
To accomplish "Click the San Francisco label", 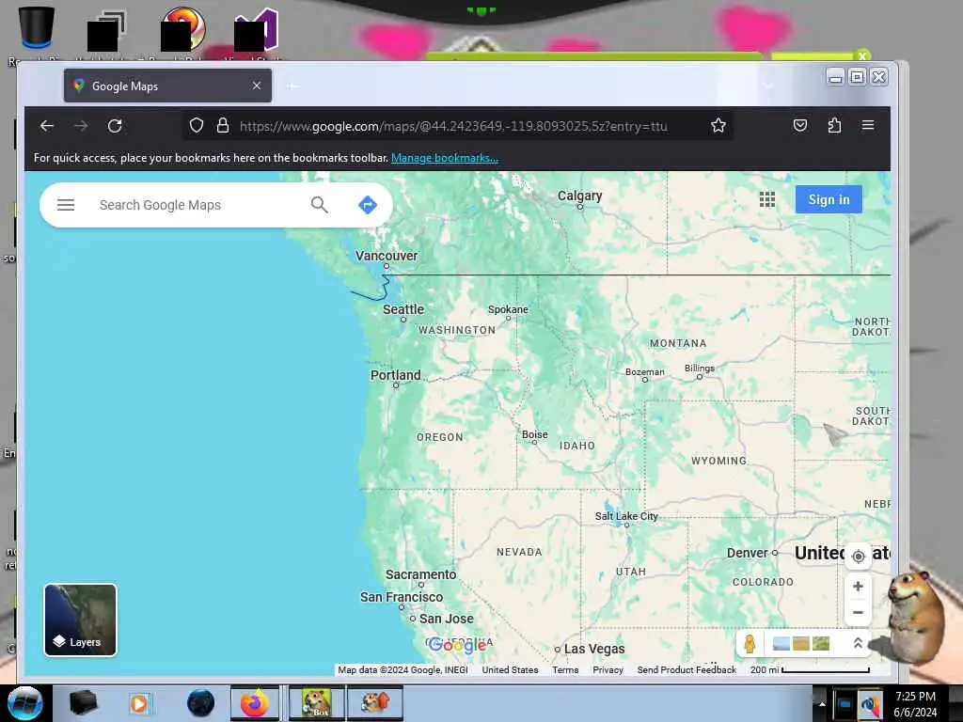I will click(401, 597).
